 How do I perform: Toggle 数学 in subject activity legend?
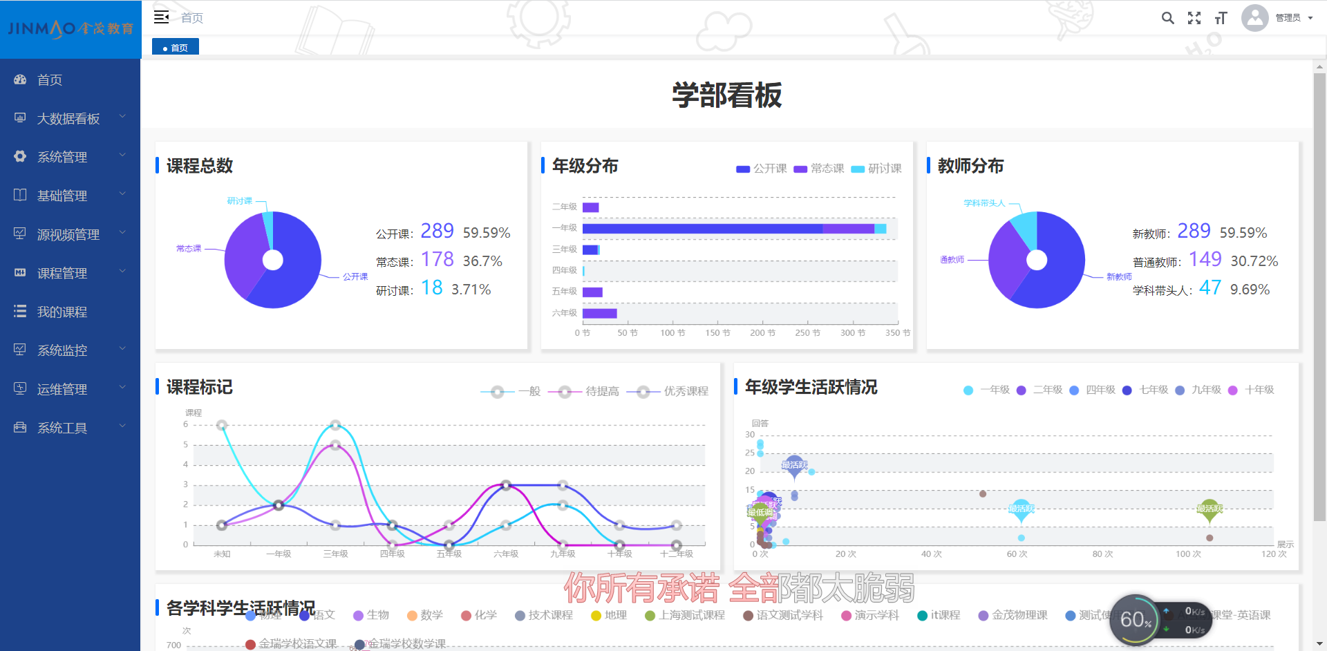[424, 615]
